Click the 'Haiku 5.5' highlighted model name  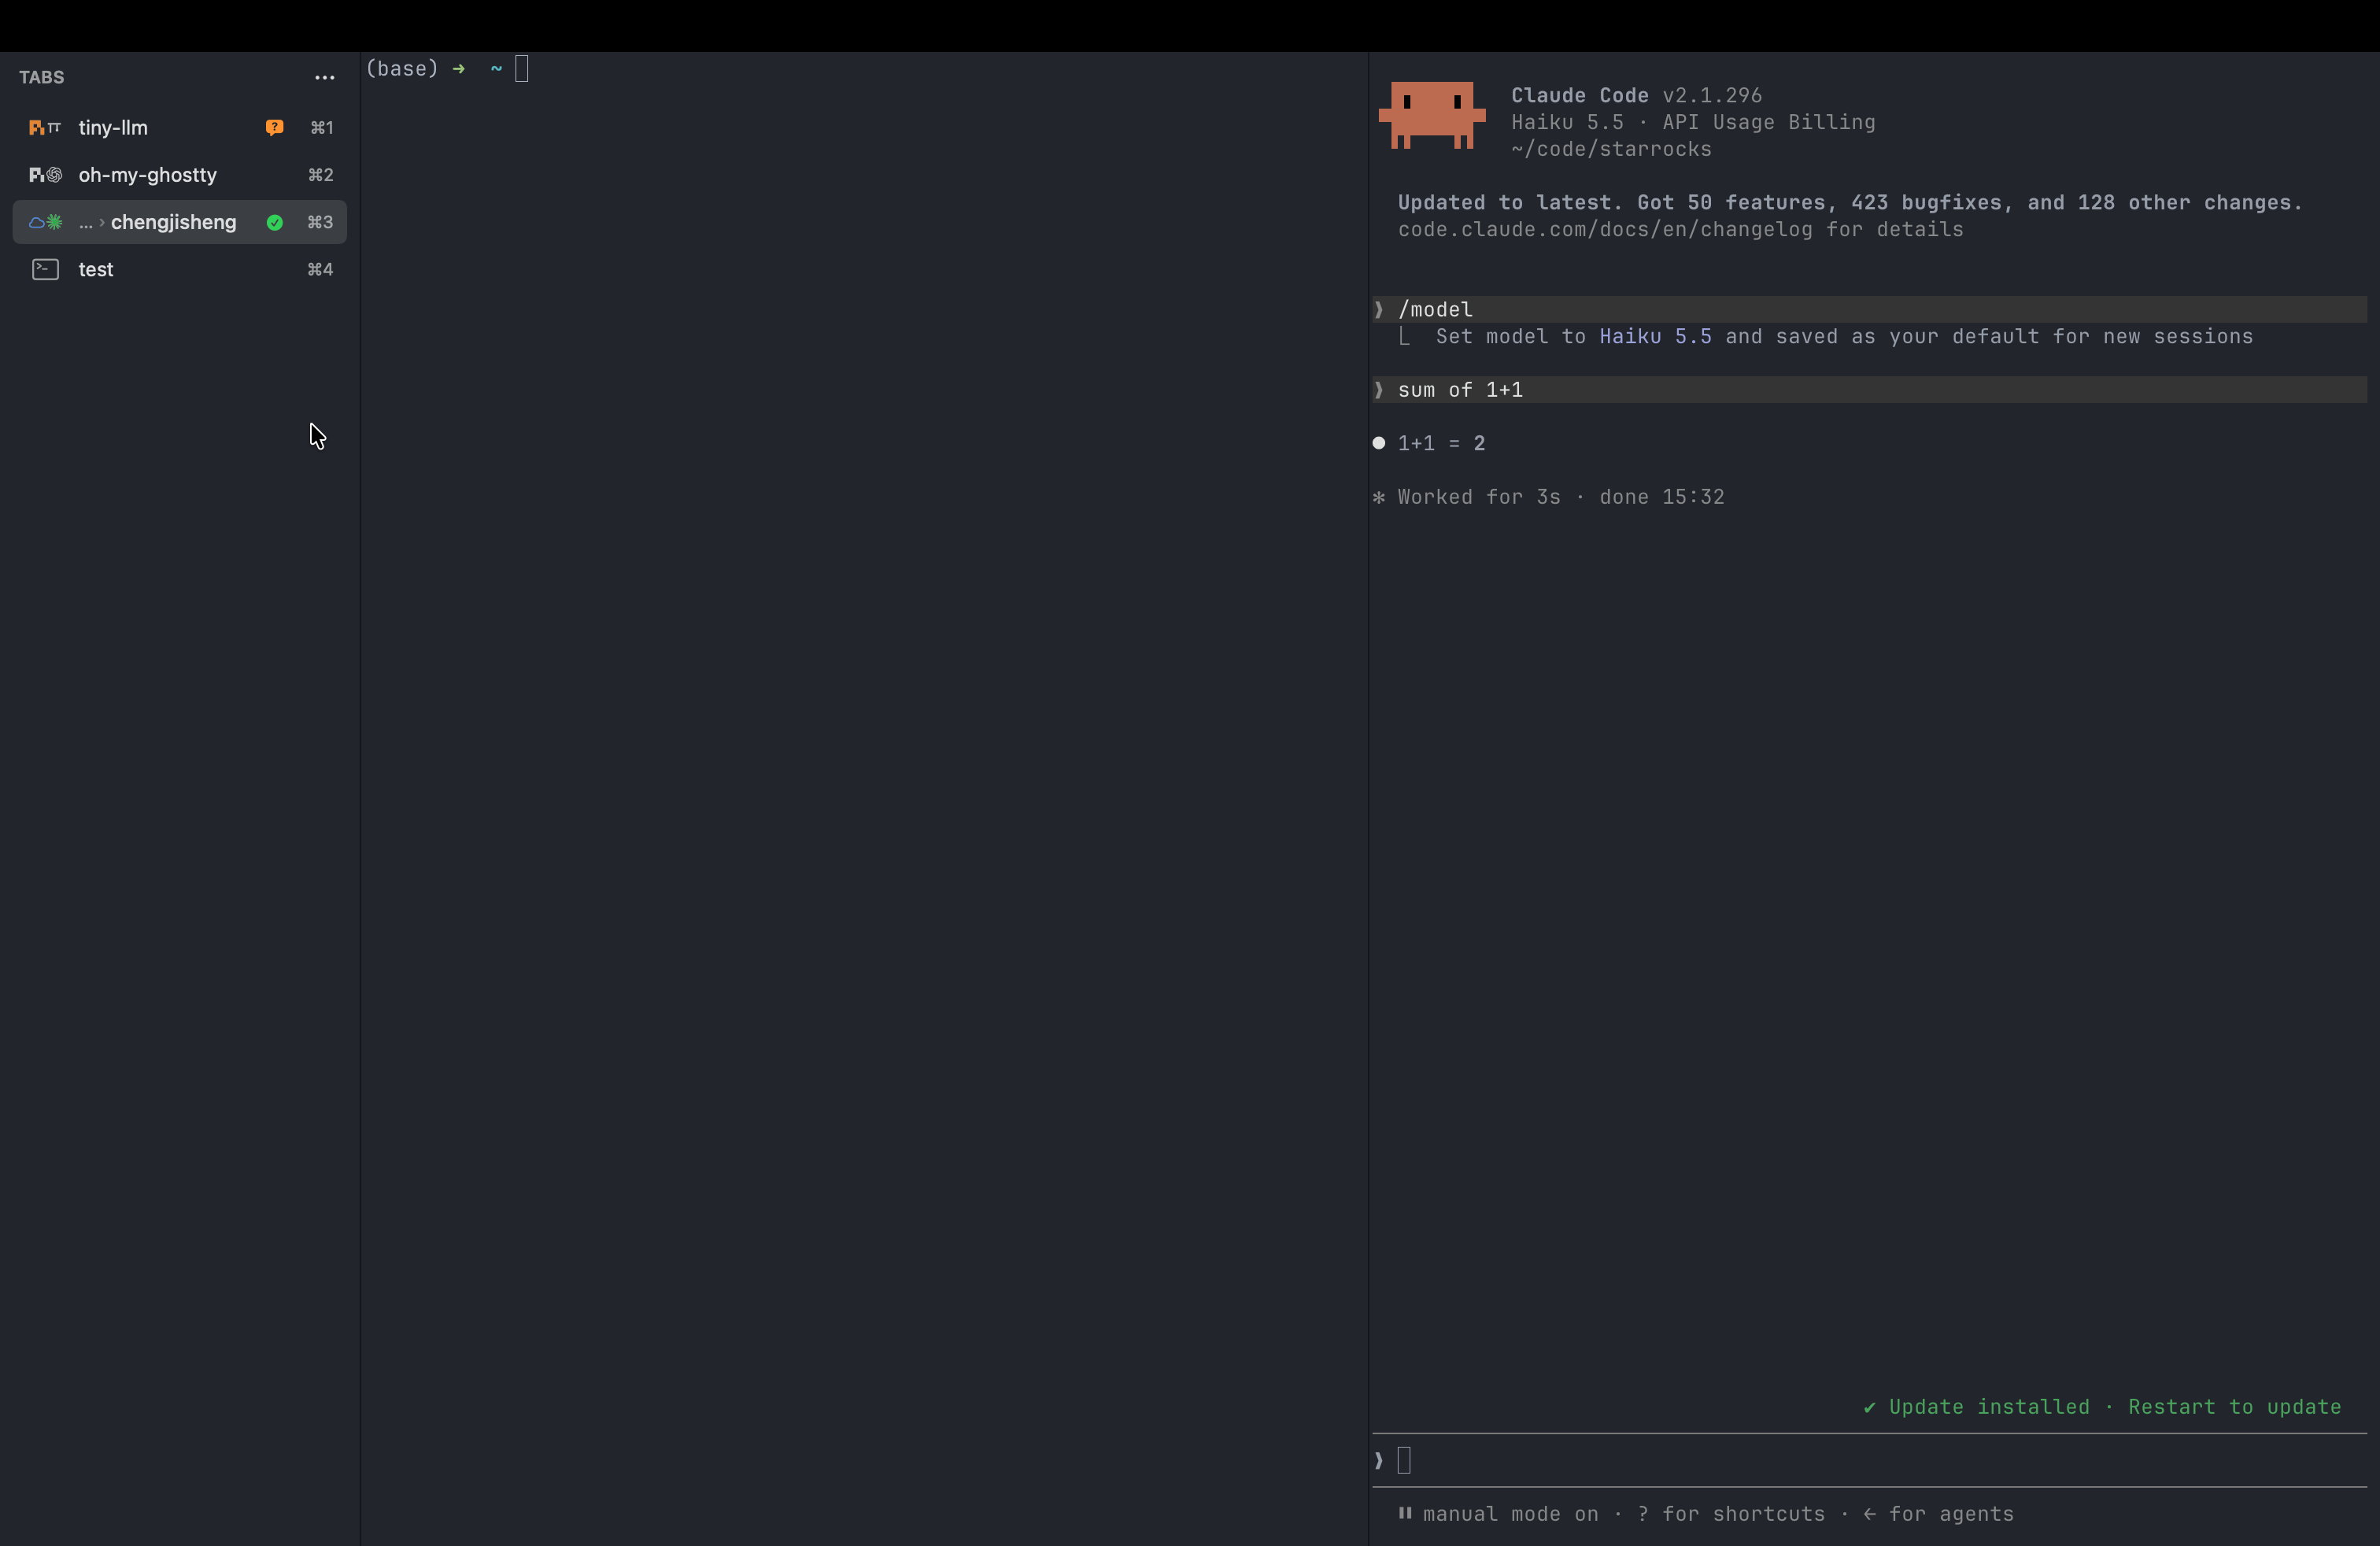[1655, 336]
